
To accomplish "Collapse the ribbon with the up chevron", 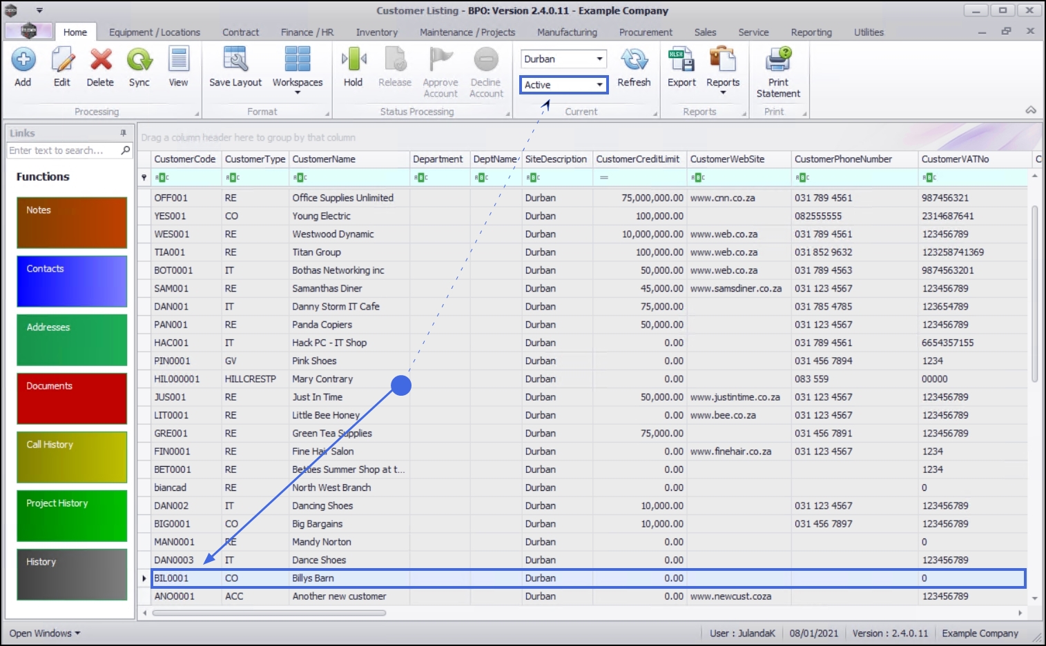I will (1030, 110).
